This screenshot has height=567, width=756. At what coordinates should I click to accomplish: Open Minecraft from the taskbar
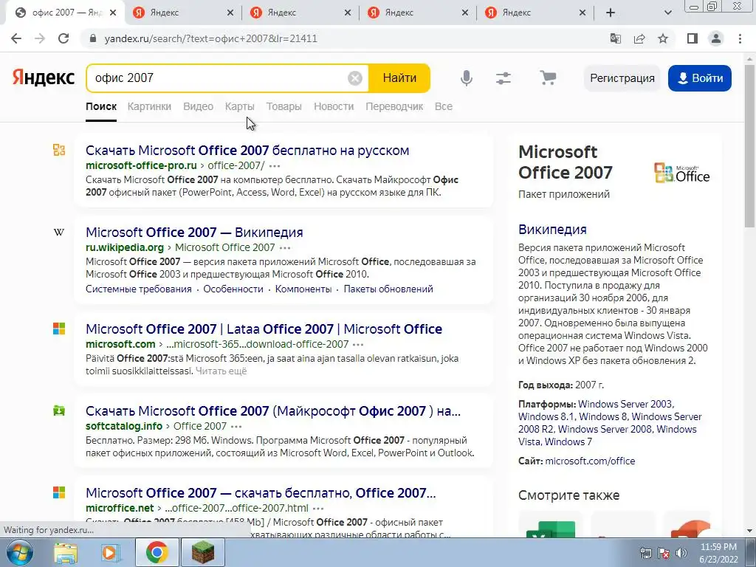[x=203, y=552]
